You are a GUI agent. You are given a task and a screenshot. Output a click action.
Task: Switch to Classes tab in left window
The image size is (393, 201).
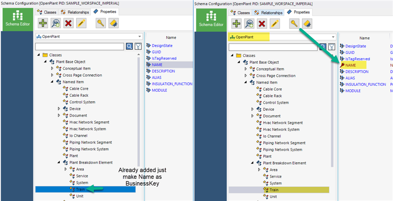[47, 12]
